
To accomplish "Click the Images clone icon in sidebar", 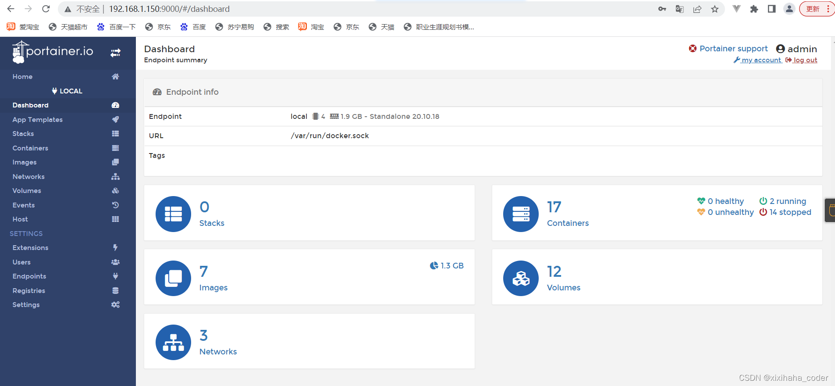I will [x=115, y=162].
